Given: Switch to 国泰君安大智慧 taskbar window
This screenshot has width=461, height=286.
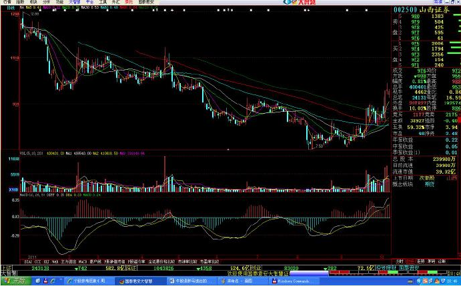Looking at the screenshot, I should [140, 281].
